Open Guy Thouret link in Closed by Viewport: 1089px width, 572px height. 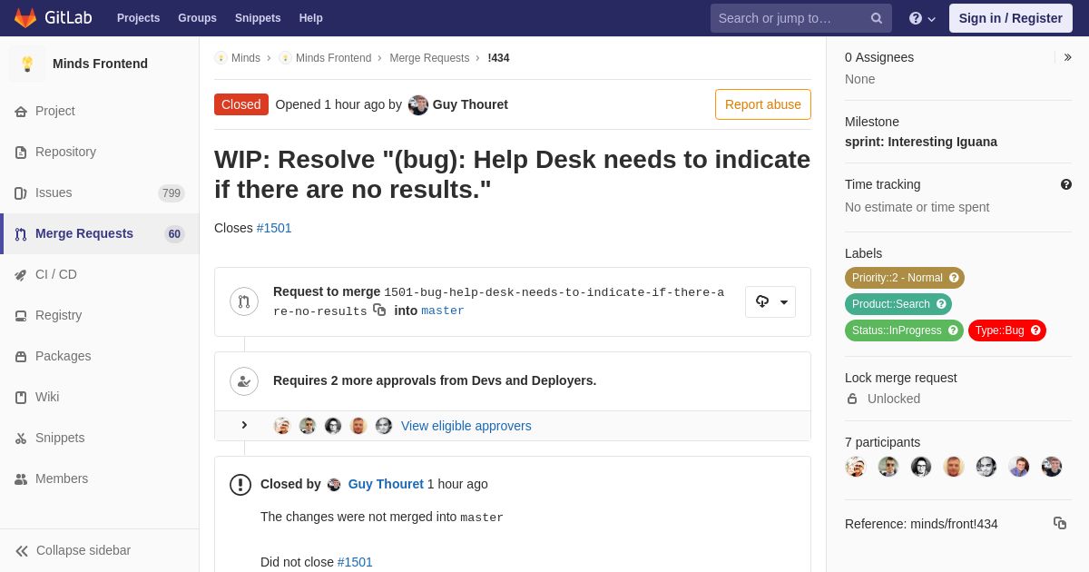tap(386, 484)
